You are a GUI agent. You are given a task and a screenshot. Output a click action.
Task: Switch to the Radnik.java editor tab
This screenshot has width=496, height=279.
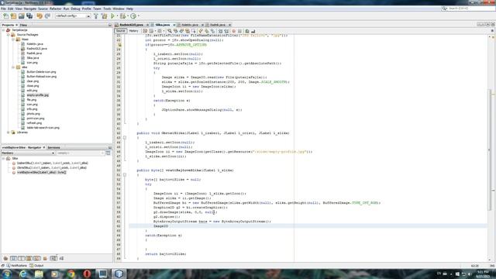[x=217, y=25]
